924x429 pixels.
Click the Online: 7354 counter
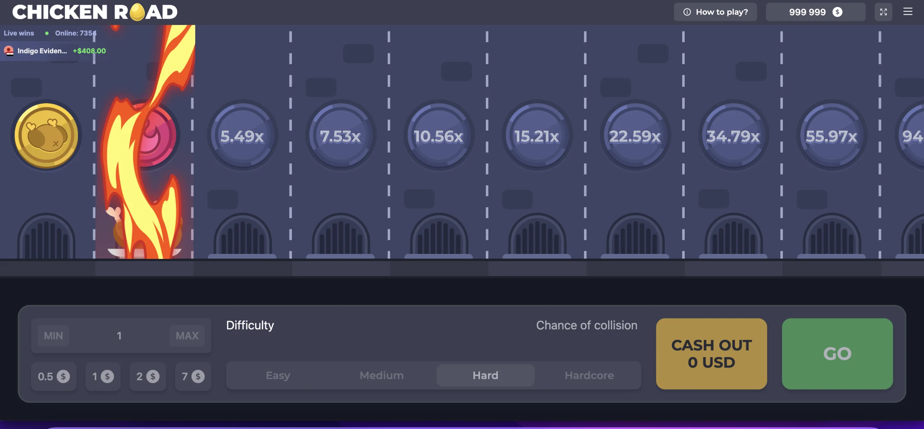(76, 33)
